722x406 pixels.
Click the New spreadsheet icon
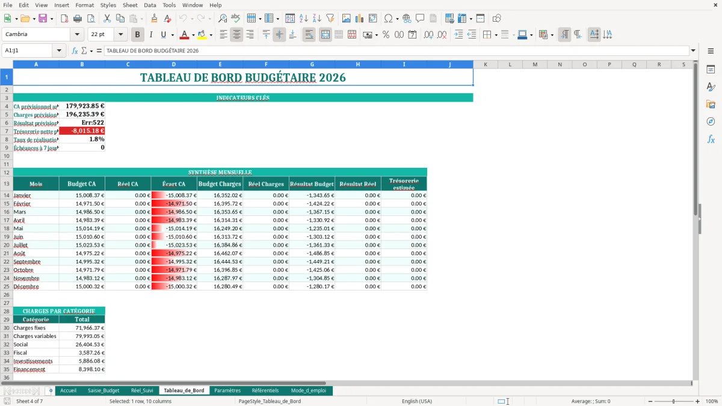[7, 19]
